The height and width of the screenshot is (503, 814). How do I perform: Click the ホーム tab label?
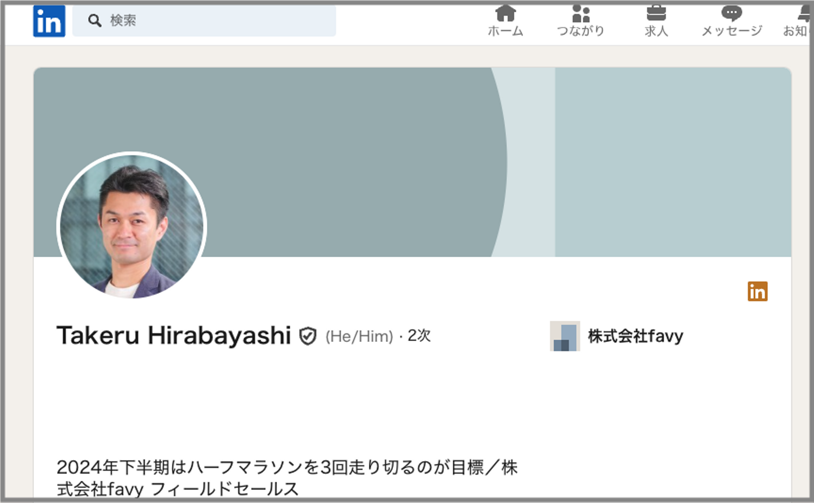click(505, 31)
